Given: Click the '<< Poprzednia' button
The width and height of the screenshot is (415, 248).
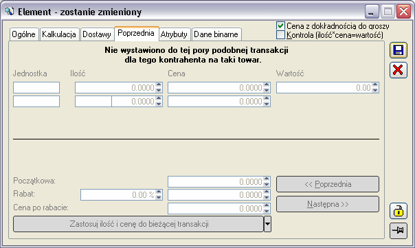Looking at the screenshot, I should point(328,184).
